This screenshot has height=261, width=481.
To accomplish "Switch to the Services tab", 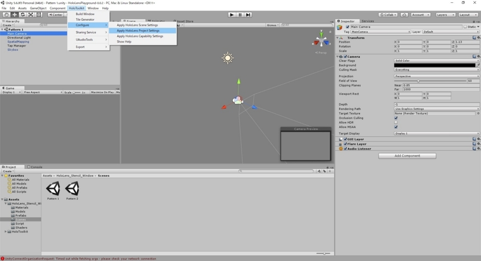I will [367, 21].
